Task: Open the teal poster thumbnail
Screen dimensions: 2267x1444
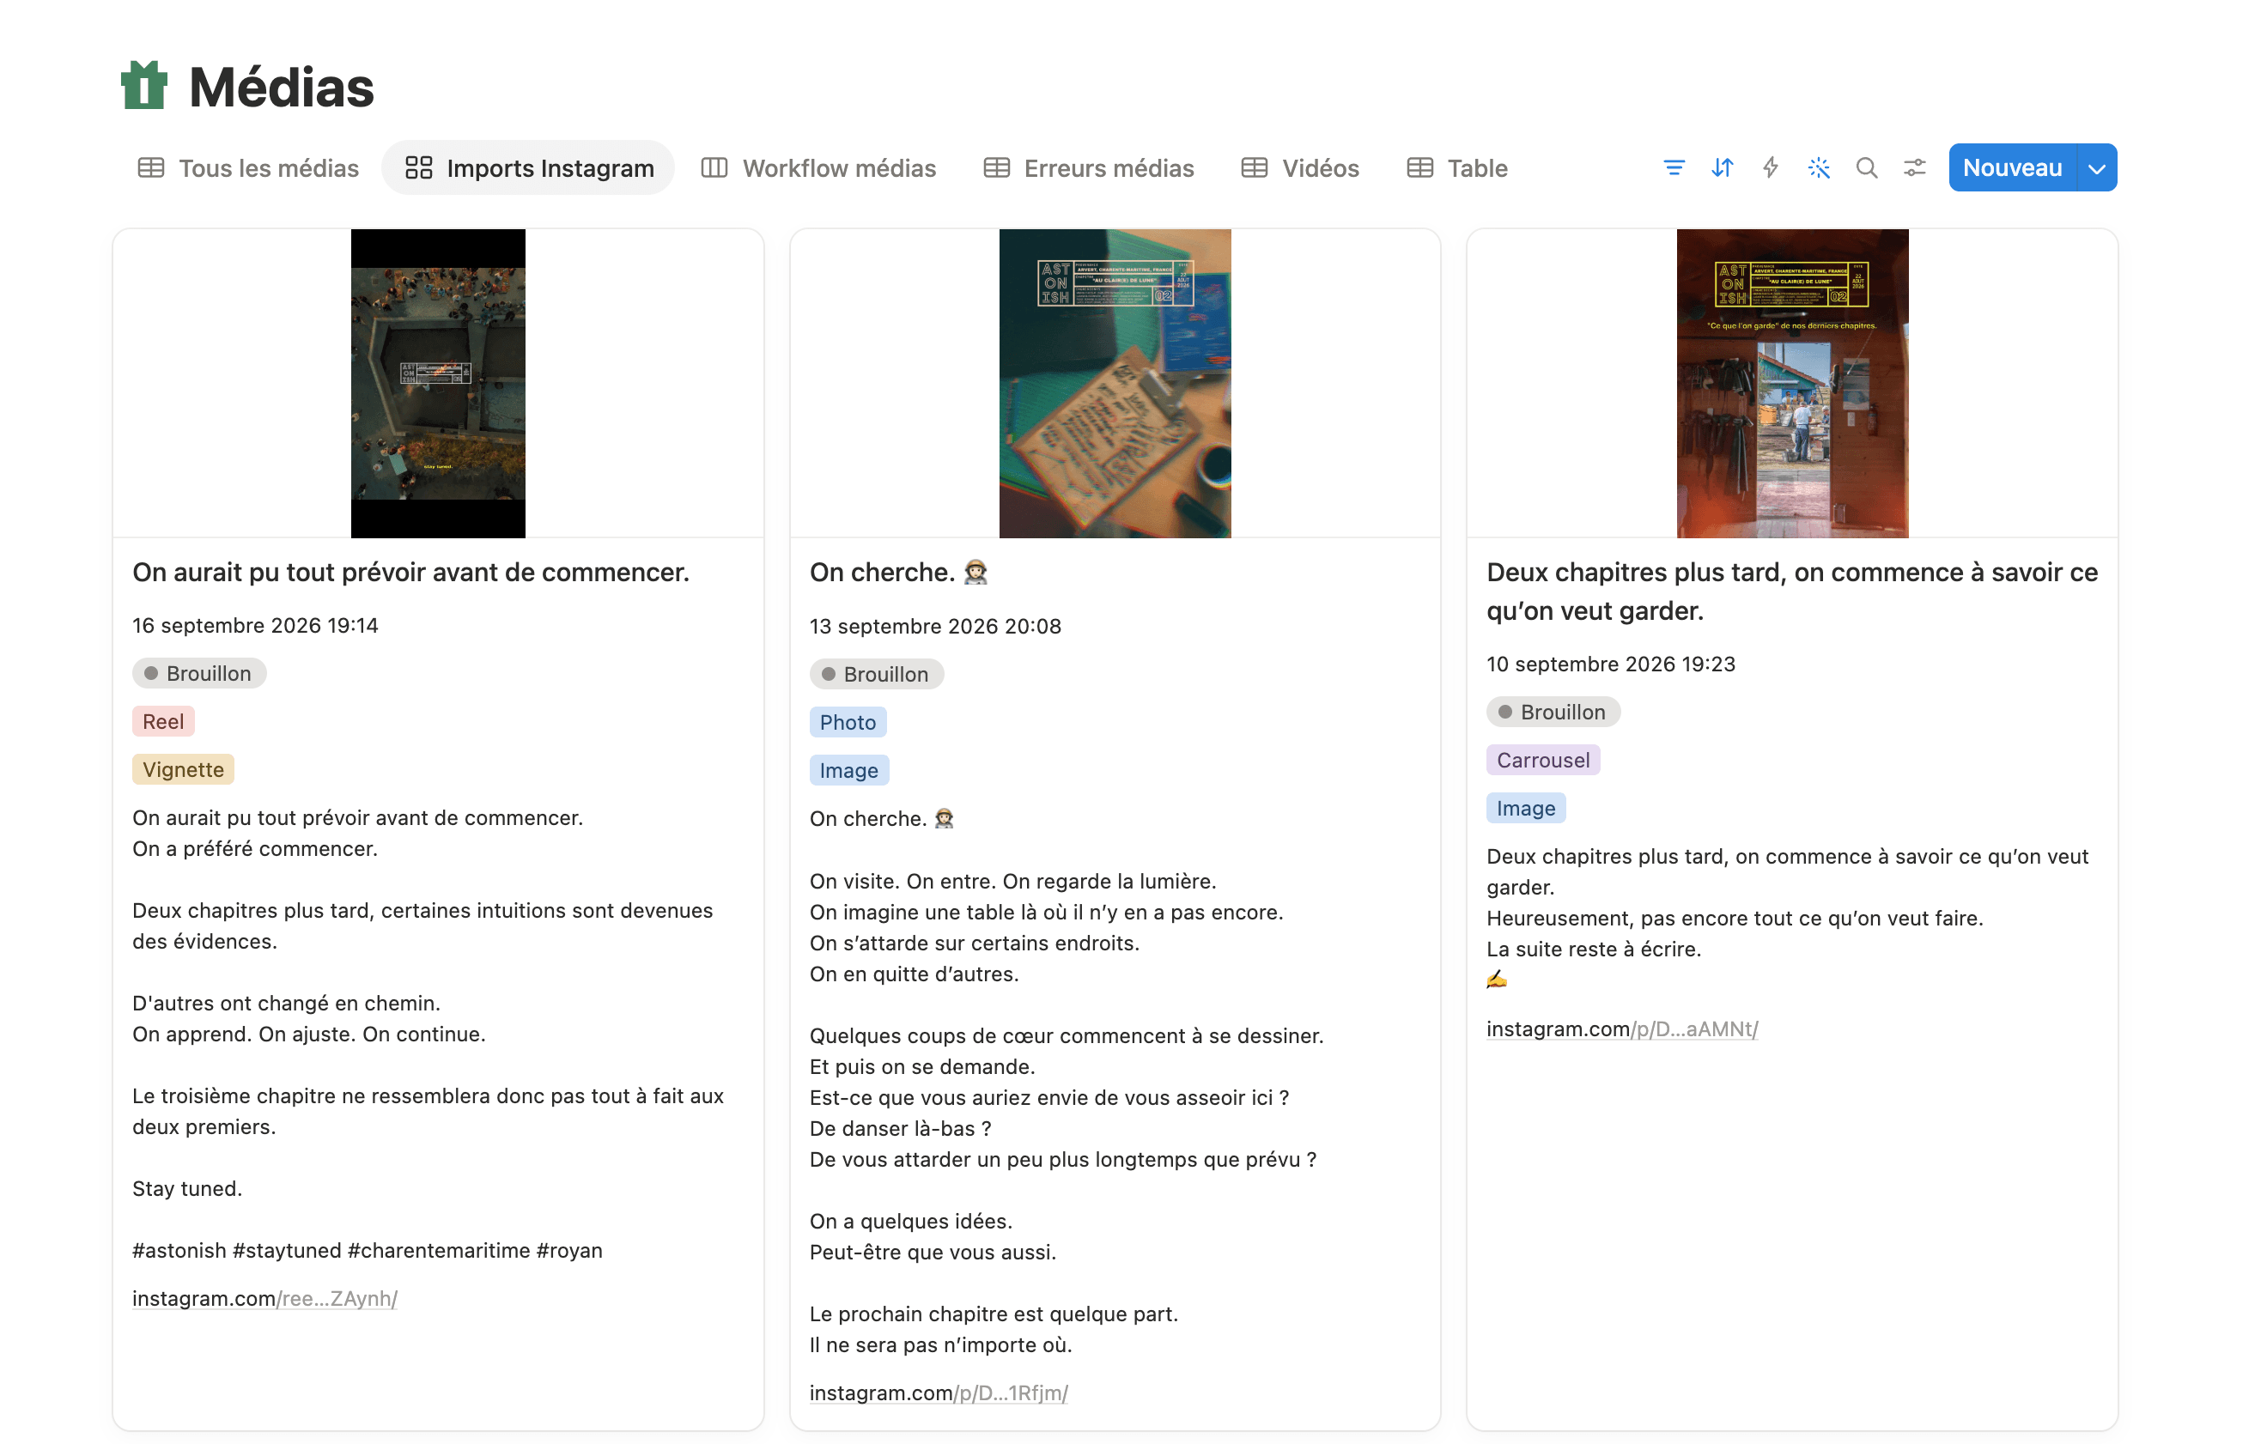Action: (x=1115, y=383)
